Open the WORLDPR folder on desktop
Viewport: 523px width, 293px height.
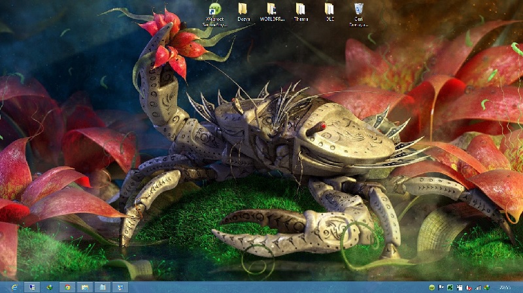272,10
